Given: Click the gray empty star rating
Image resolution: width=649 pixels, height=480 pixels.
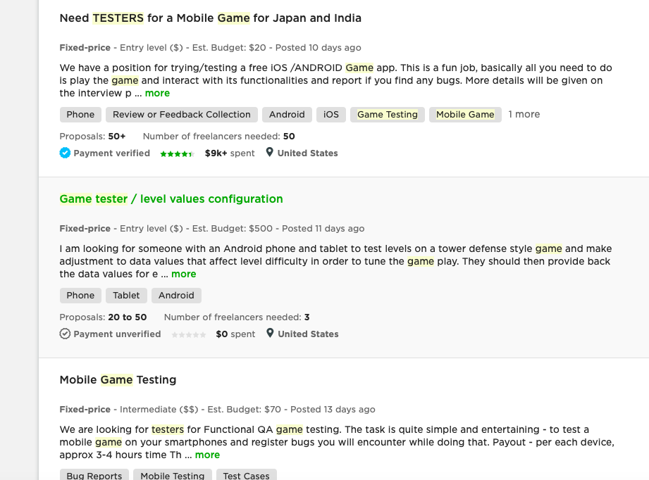Looking at the screenshot, I should coord(189,335).
